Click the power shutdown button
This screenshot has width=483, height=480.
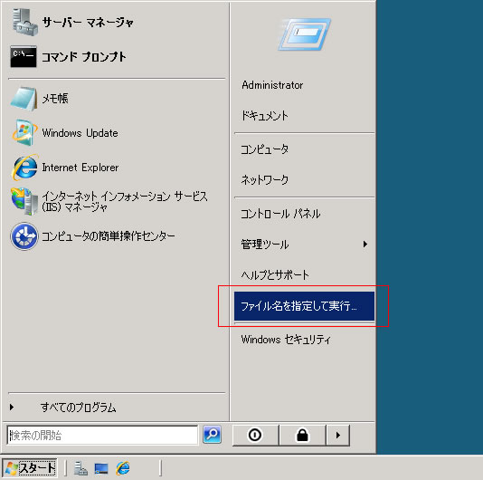255,435
